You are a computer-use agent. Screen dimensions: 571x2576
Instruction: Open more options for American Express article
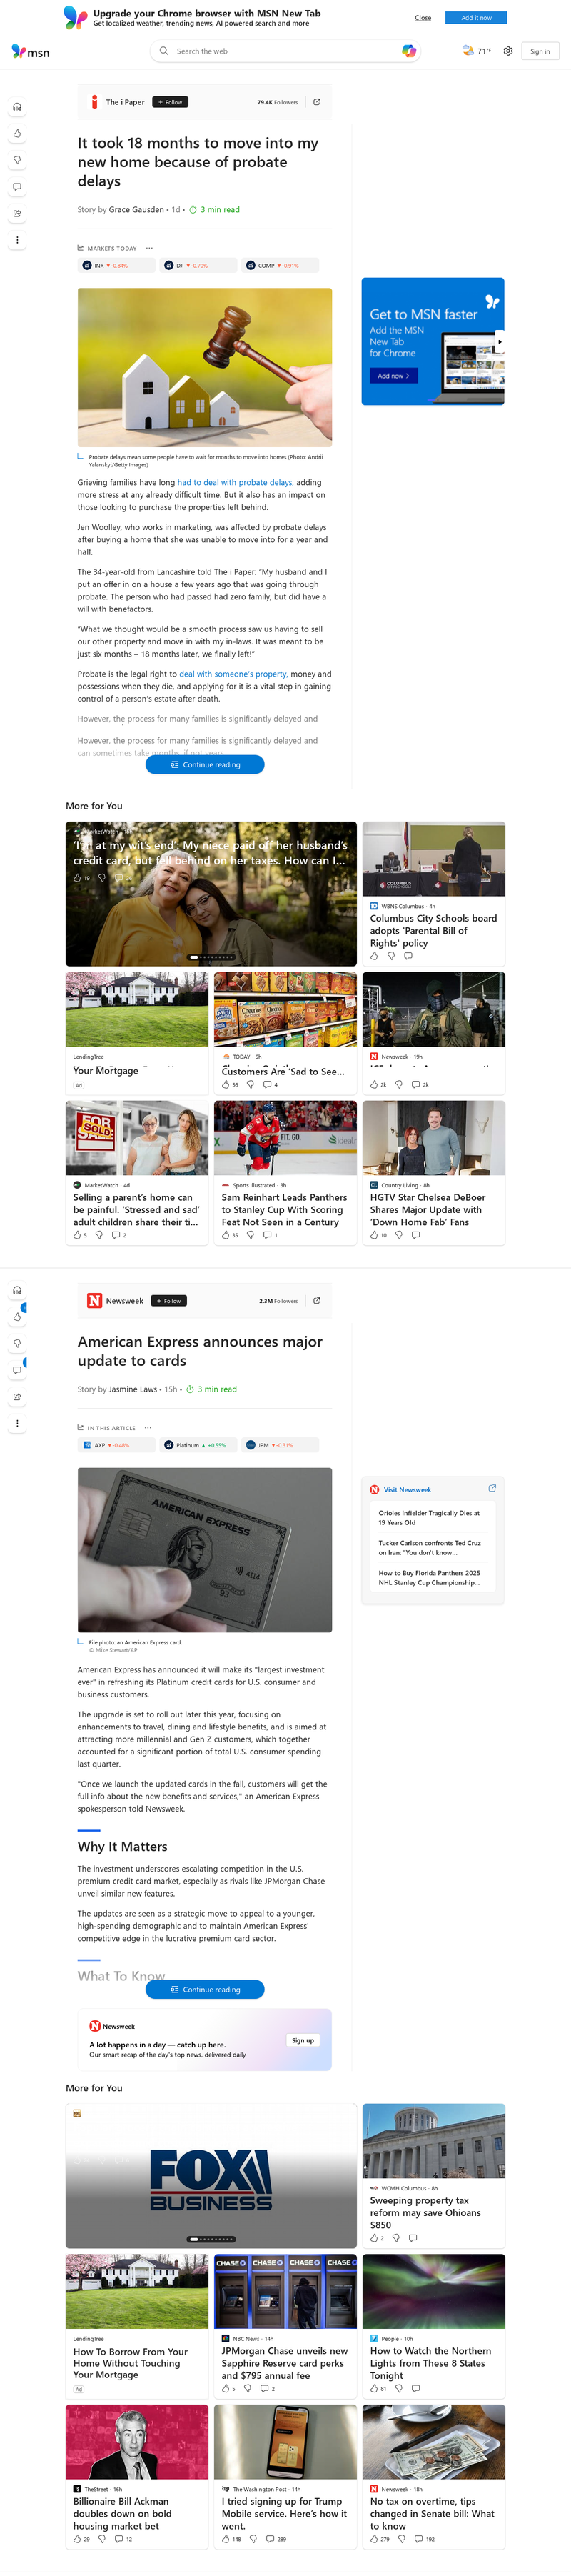tap(17, 1423)
